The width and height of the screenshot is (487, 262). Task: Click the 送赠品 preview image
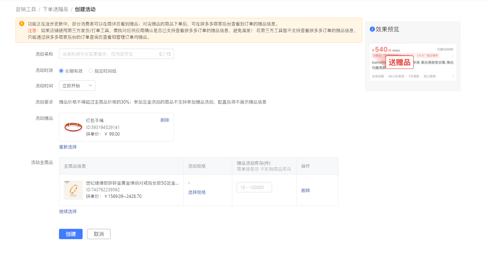tap(413, 62)
